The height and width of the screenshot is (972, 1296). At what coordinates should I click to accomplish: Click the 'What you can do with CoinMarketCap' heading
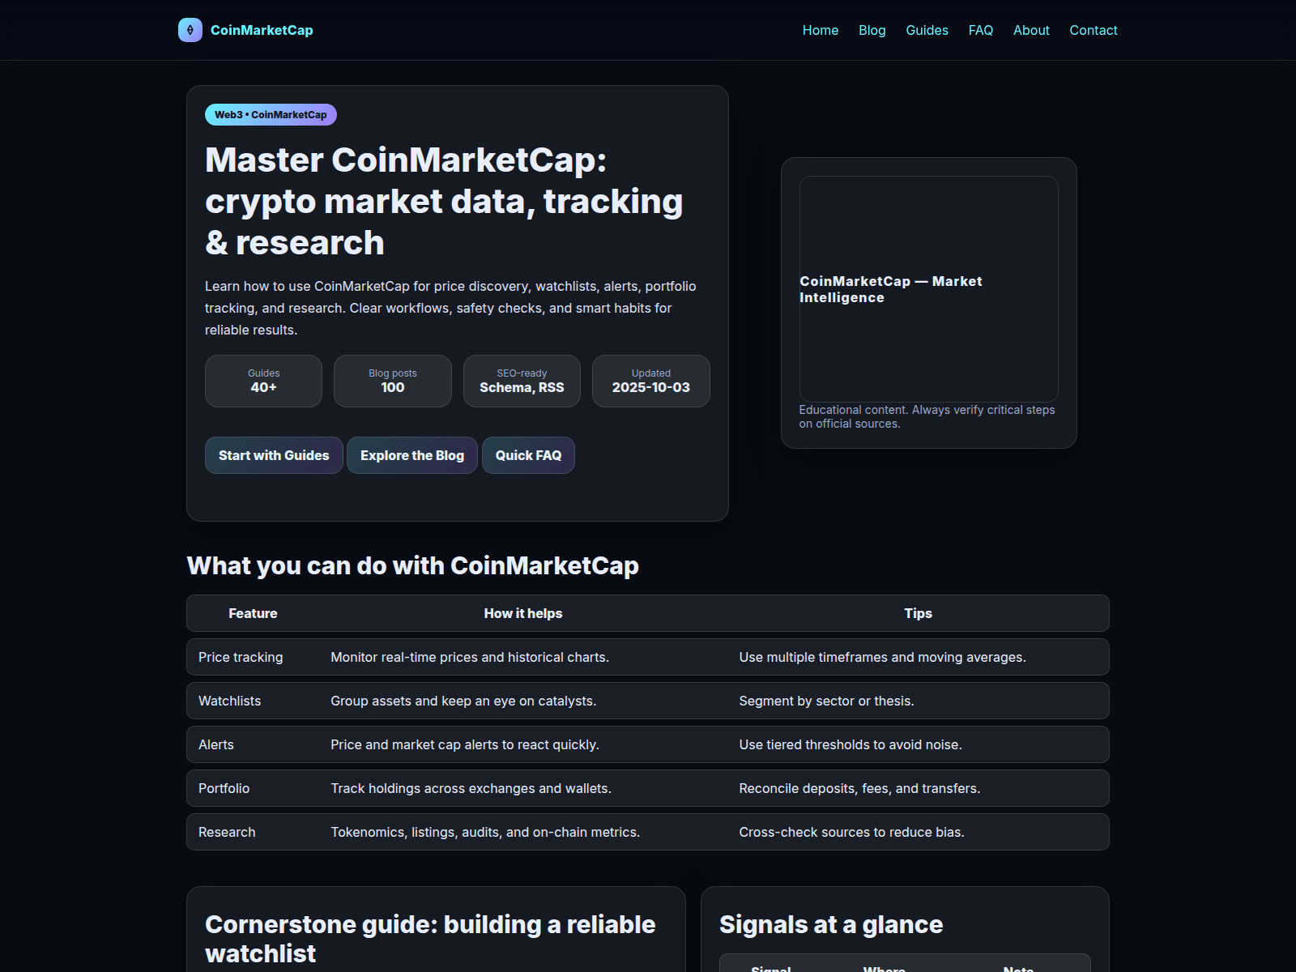click(413, 565)
